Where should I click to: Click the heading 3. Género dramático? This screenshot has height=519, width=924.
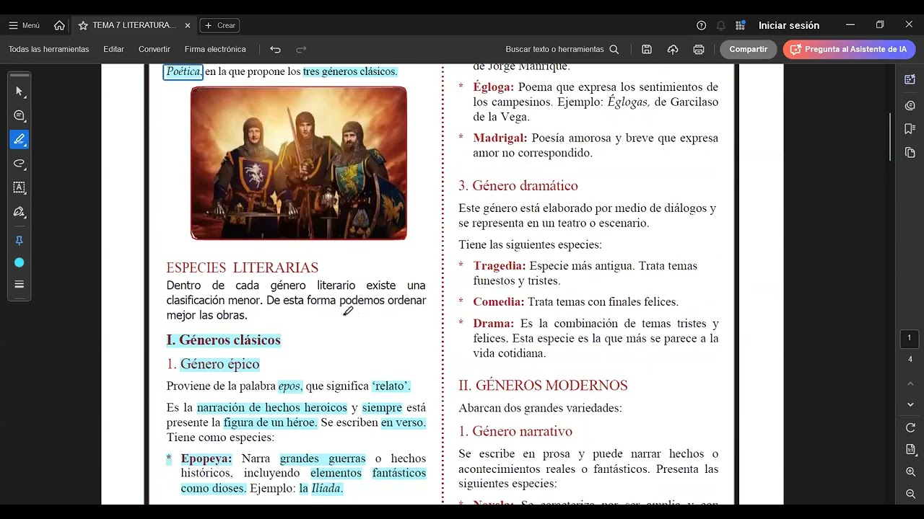pos(518,186)
